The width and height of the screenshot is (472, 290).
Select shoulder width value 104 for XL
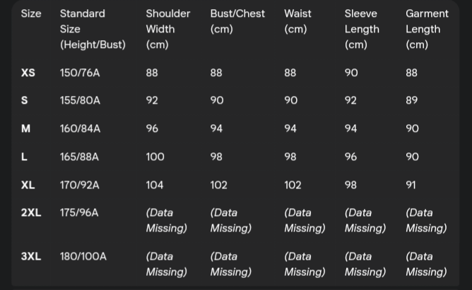point(155,185)
